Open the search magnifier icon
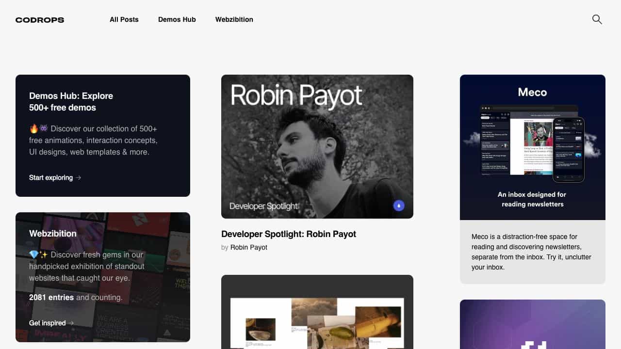The image size is (621, 349). tap(597, 19)
